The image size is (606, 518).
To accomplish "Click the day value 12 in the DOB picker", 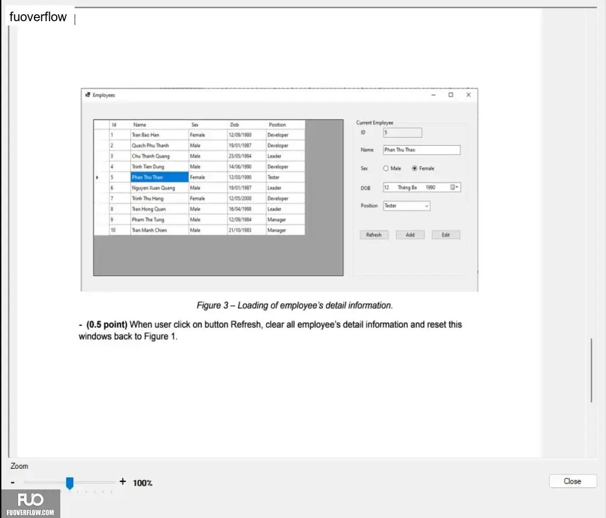I will 386,187.
